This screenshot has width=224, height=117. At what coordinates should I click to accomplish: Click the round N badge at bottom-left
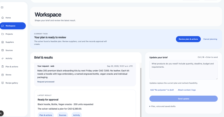pyautogui.click(x=1, y=113)
